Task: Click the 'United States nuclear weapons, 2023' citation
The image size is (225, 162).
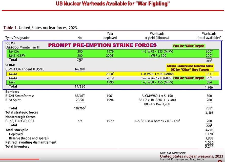Action: [x=192, y=156]
